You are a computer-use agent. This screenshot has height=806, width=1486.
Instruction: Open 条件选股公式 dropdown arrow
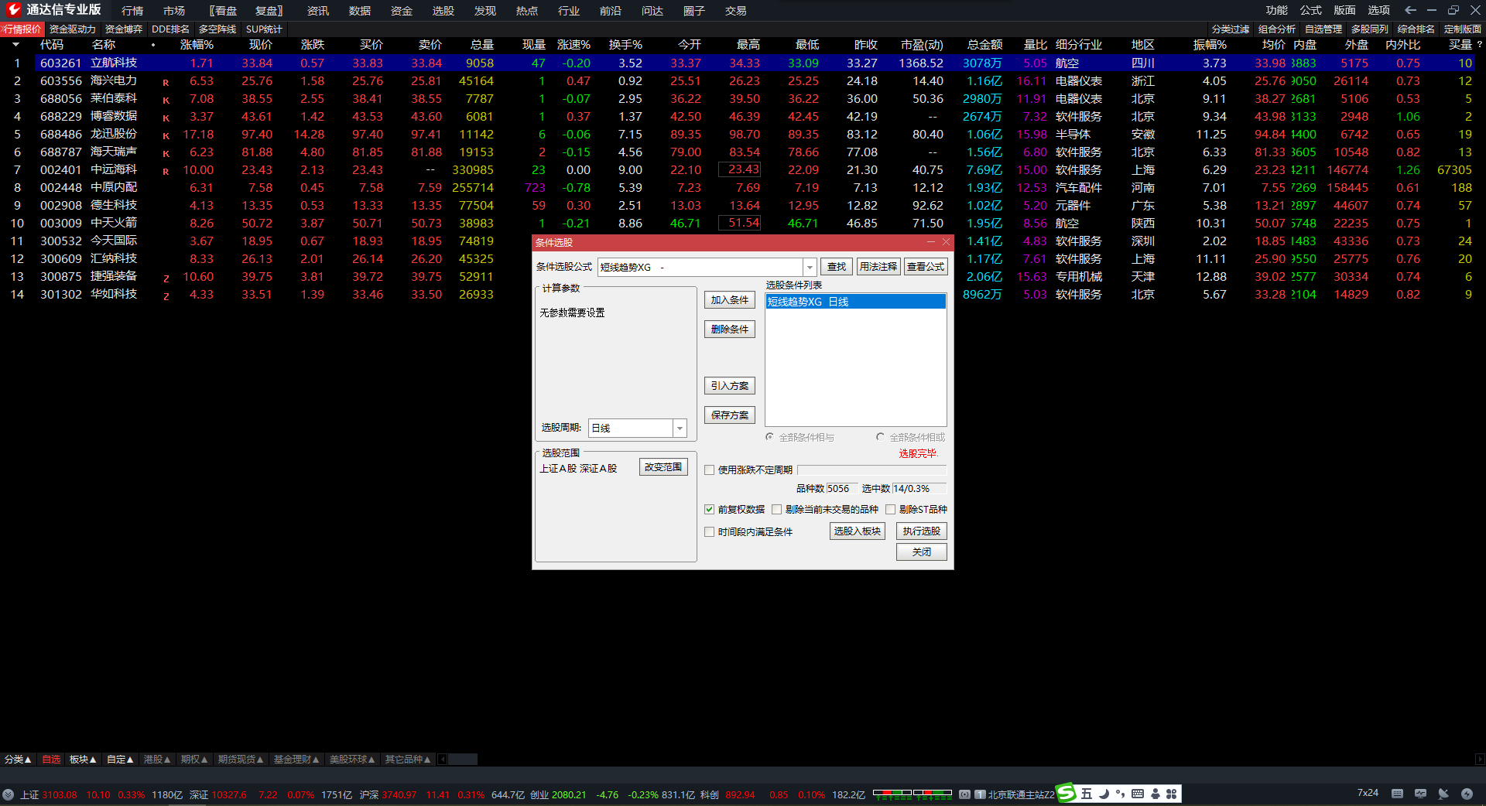click(810, 267)
